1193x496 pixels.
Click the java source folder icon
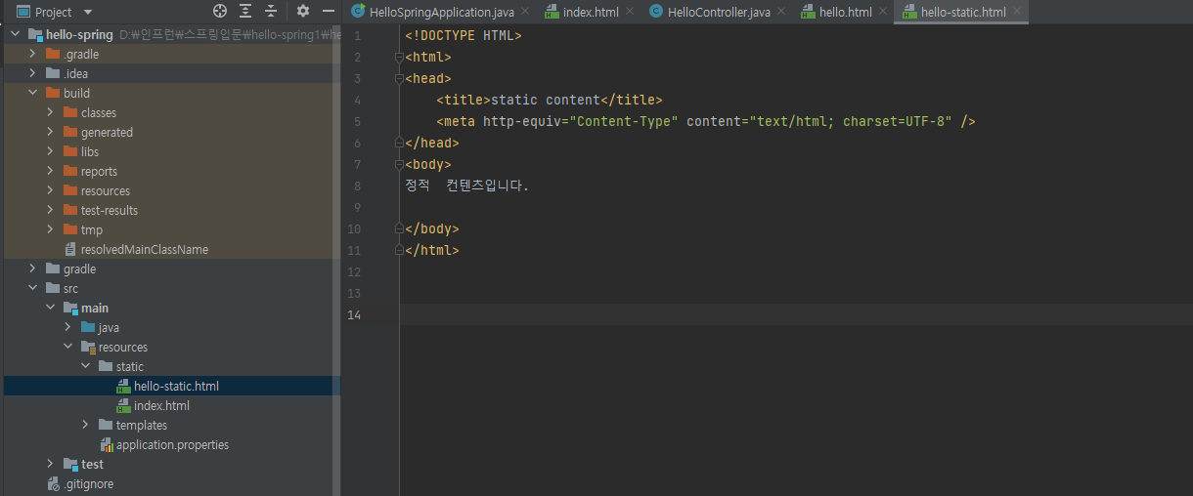88,327
